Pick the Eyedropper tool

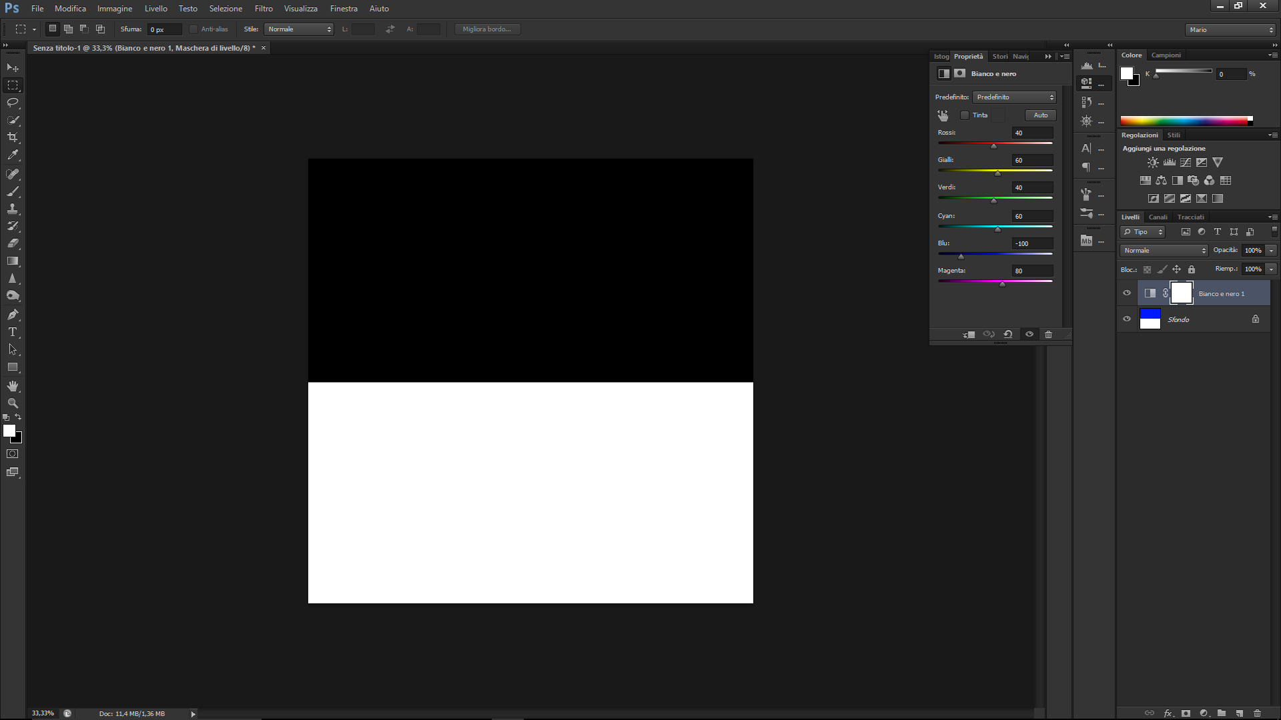(12, 155)
